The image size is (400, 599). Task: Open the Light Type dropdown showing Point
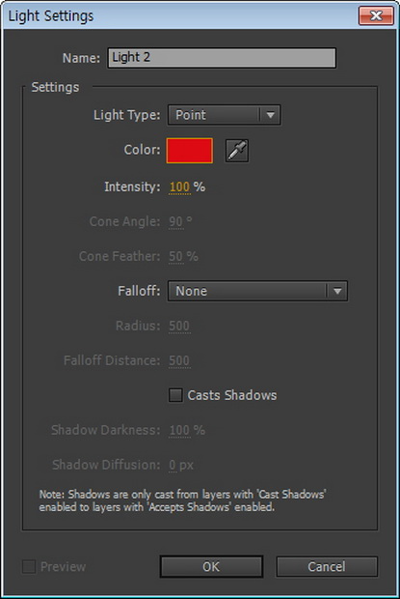(224, 115)
